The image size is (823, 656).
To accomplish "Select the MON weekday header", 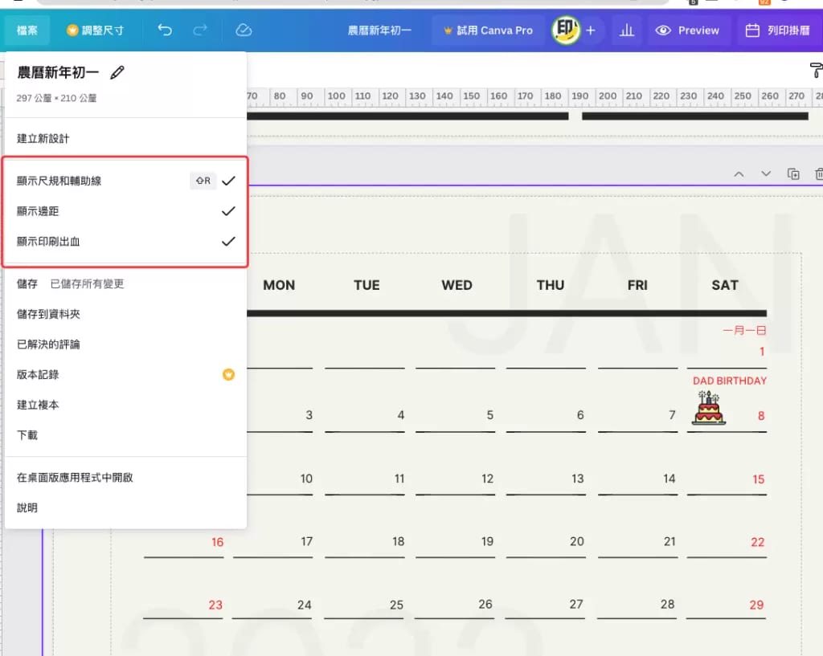I will (x=279, y=285).
